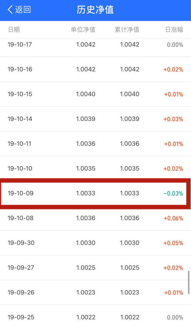The image size is (191, 329).
Task: Click the 单位净值 column header
Action: click(x=83, y=30)
